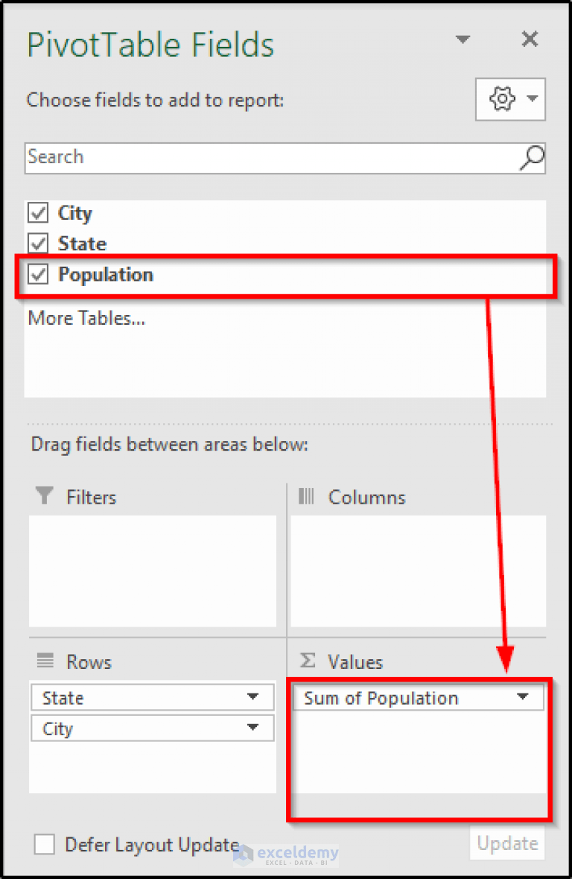This screenshot has width=572, height=879.
Task: Open the Sum of Population dropdown
Action: click(x=524, y=698)
